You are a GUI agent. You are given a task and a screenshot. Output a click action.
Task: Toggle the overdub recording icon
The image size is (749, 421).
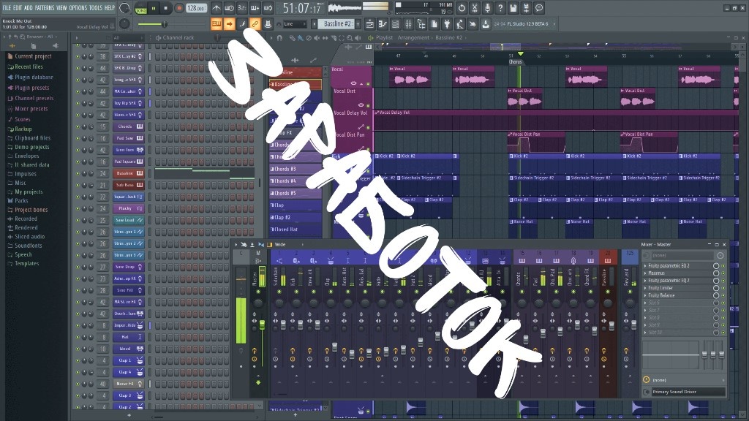coord(255,8)
